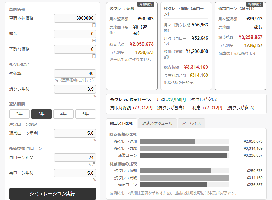Image resolution: width=272 pixels, height=200 pixels.
Task: Click the 残クレ → 返却 result card
Action: click(x=132, y=46)
